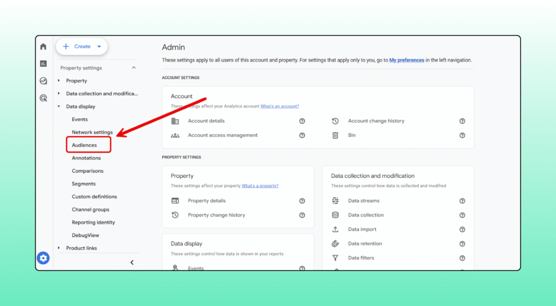Open the Create dropdown button

click(82, 47)
